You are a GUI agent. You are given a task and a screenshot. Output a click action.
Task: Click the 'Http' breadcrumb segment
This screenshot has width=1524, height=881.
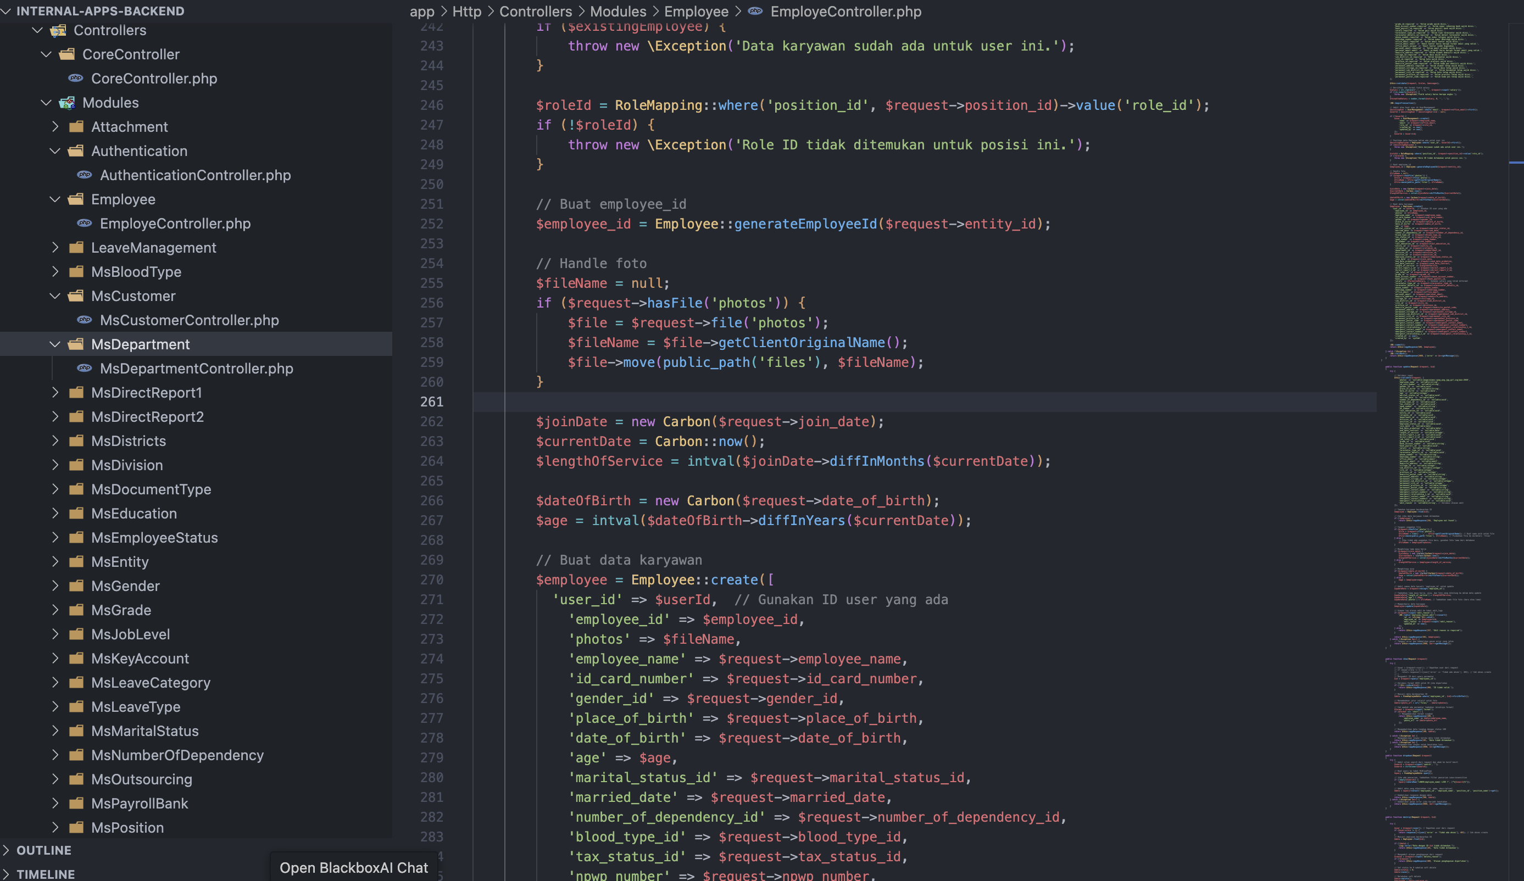(467, 12)
